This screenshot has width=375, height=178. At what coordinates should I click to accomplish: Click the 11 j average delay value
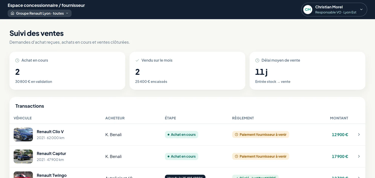click(261, 72)
